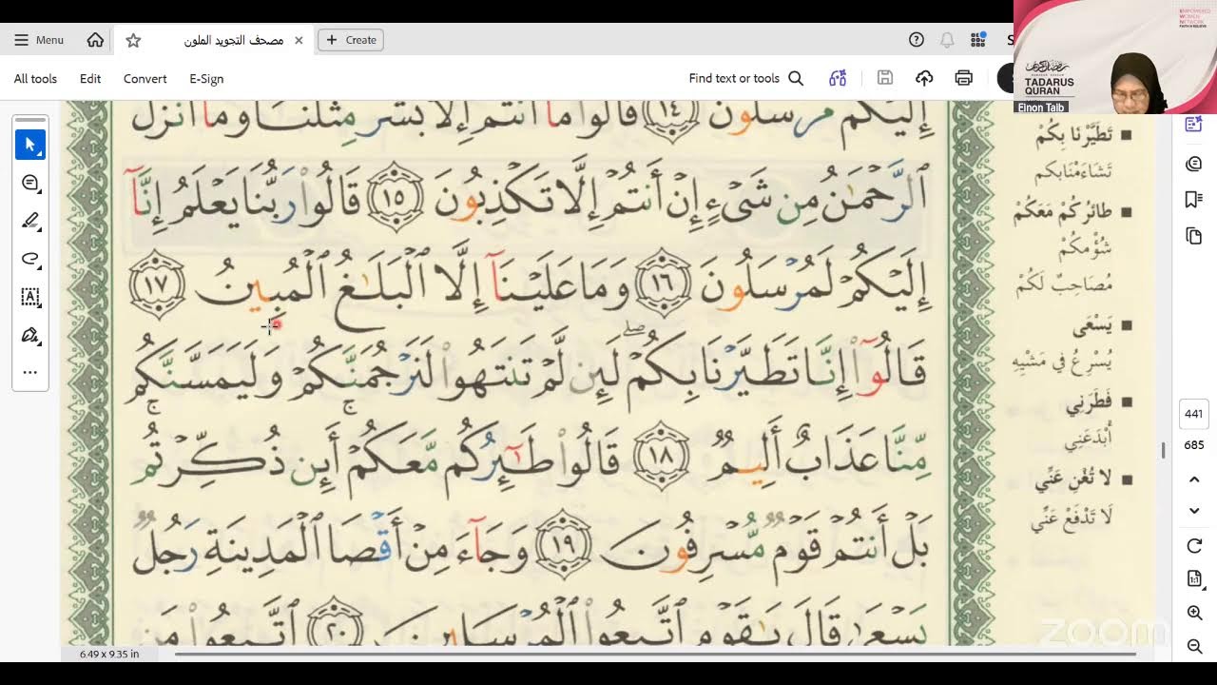Image resolution: width=1217 pixels, height=685 pixels.
Task: Open more tools ellipsis in quick toolbar
Action: (30, 372)
